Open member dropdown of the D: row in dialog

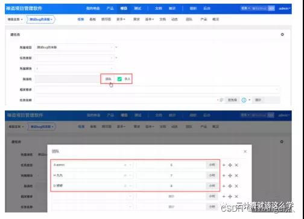coord(92,186)
